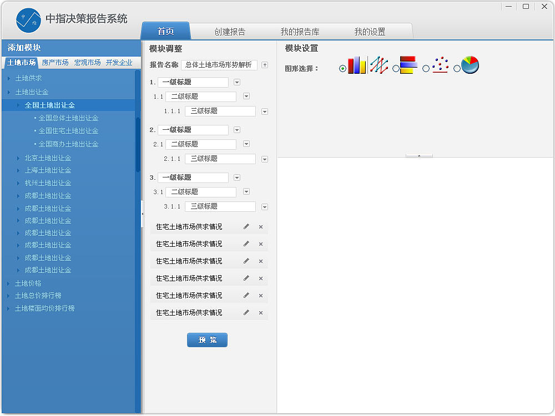This screenshot has width=555, height=416.
Task: Delete the second 住宅土地市场供求情况 module via its × icon
Action: (260, 243)
